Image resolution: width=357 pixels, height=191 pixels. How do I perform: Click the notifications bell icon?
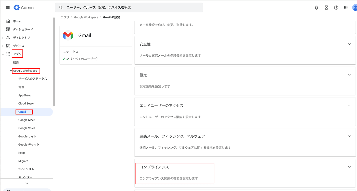pyautogui.click(x=316, y=8)
